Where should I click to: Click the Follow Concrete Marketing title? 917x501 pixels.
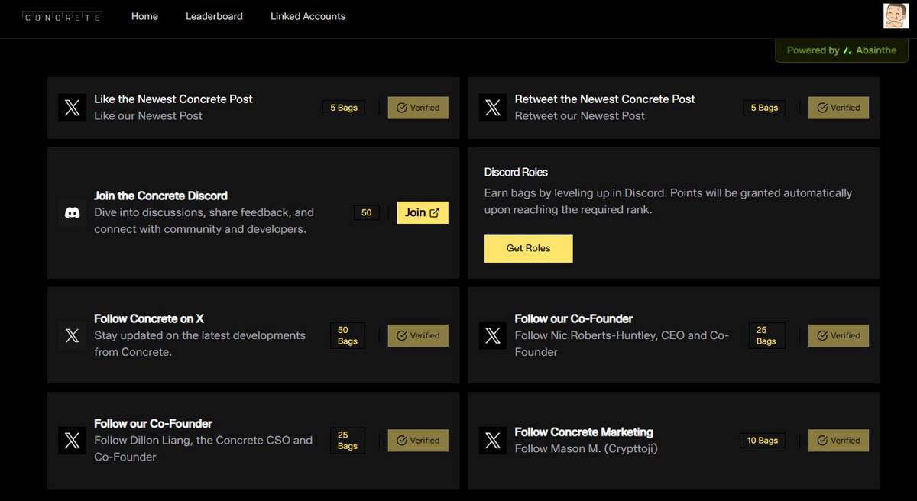click(584, 432)
